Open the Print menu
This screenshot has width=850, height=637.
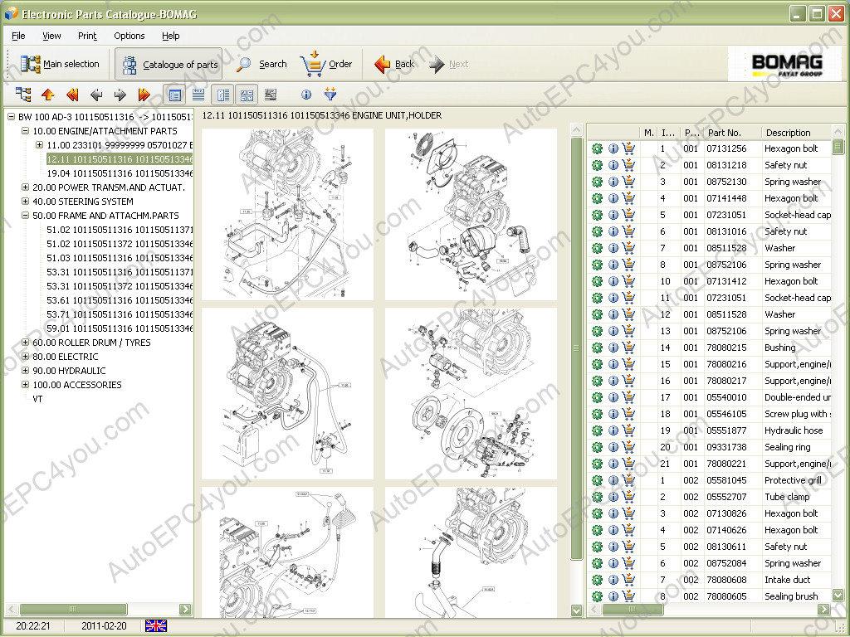pyautogui.click(x=87, y=36)
